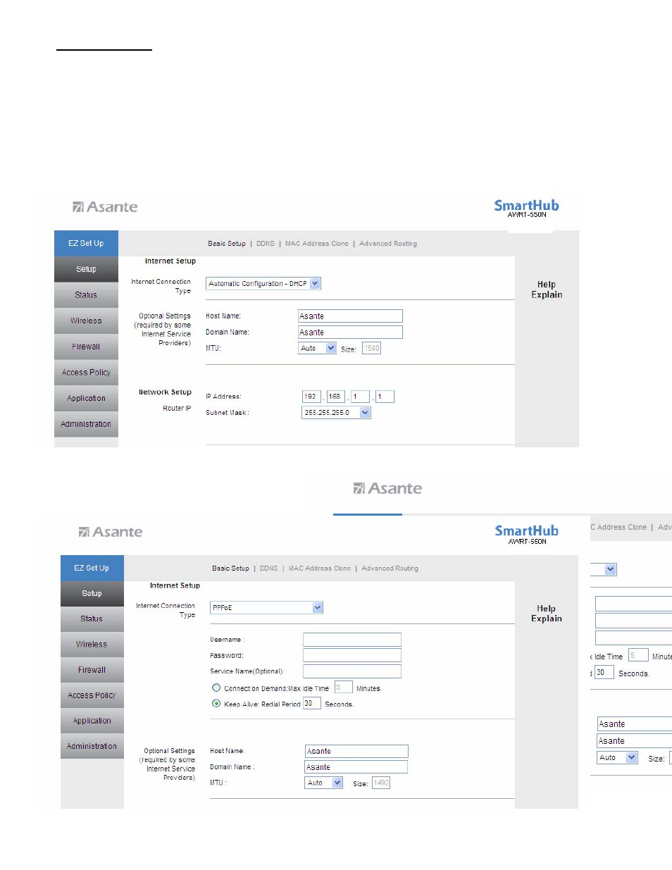Open Access Policy in upper page sidebar
This screenshot has height=870, width=672.
click(x=86, y=373)
